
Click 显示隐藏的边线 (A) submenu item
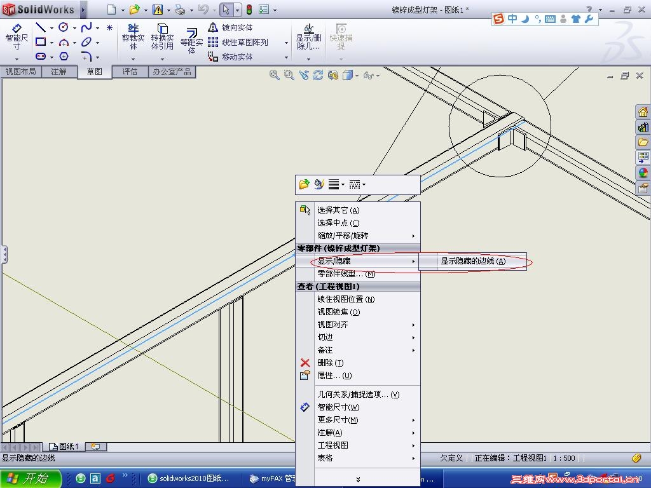473,261
